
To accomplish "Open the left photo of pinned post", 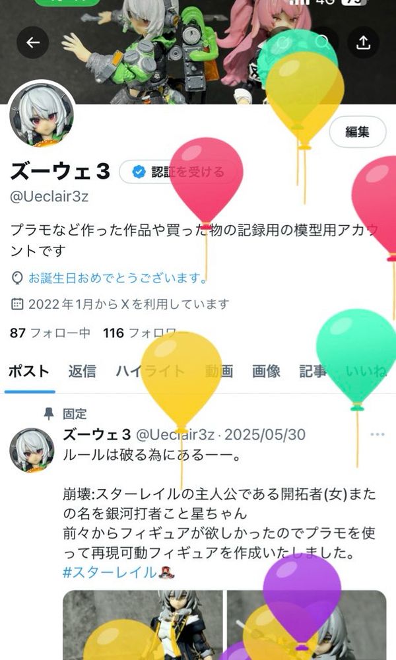I will 143,625.
